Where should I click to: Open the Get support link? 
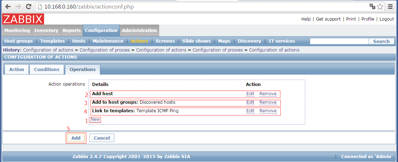click(x=328, y=19)
